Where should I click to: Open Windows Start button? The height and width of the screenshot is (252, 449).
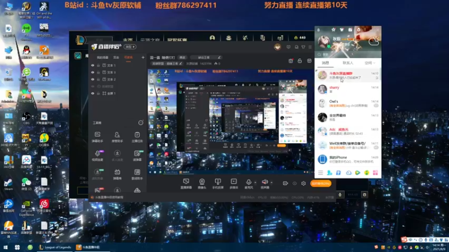[5, 247]
